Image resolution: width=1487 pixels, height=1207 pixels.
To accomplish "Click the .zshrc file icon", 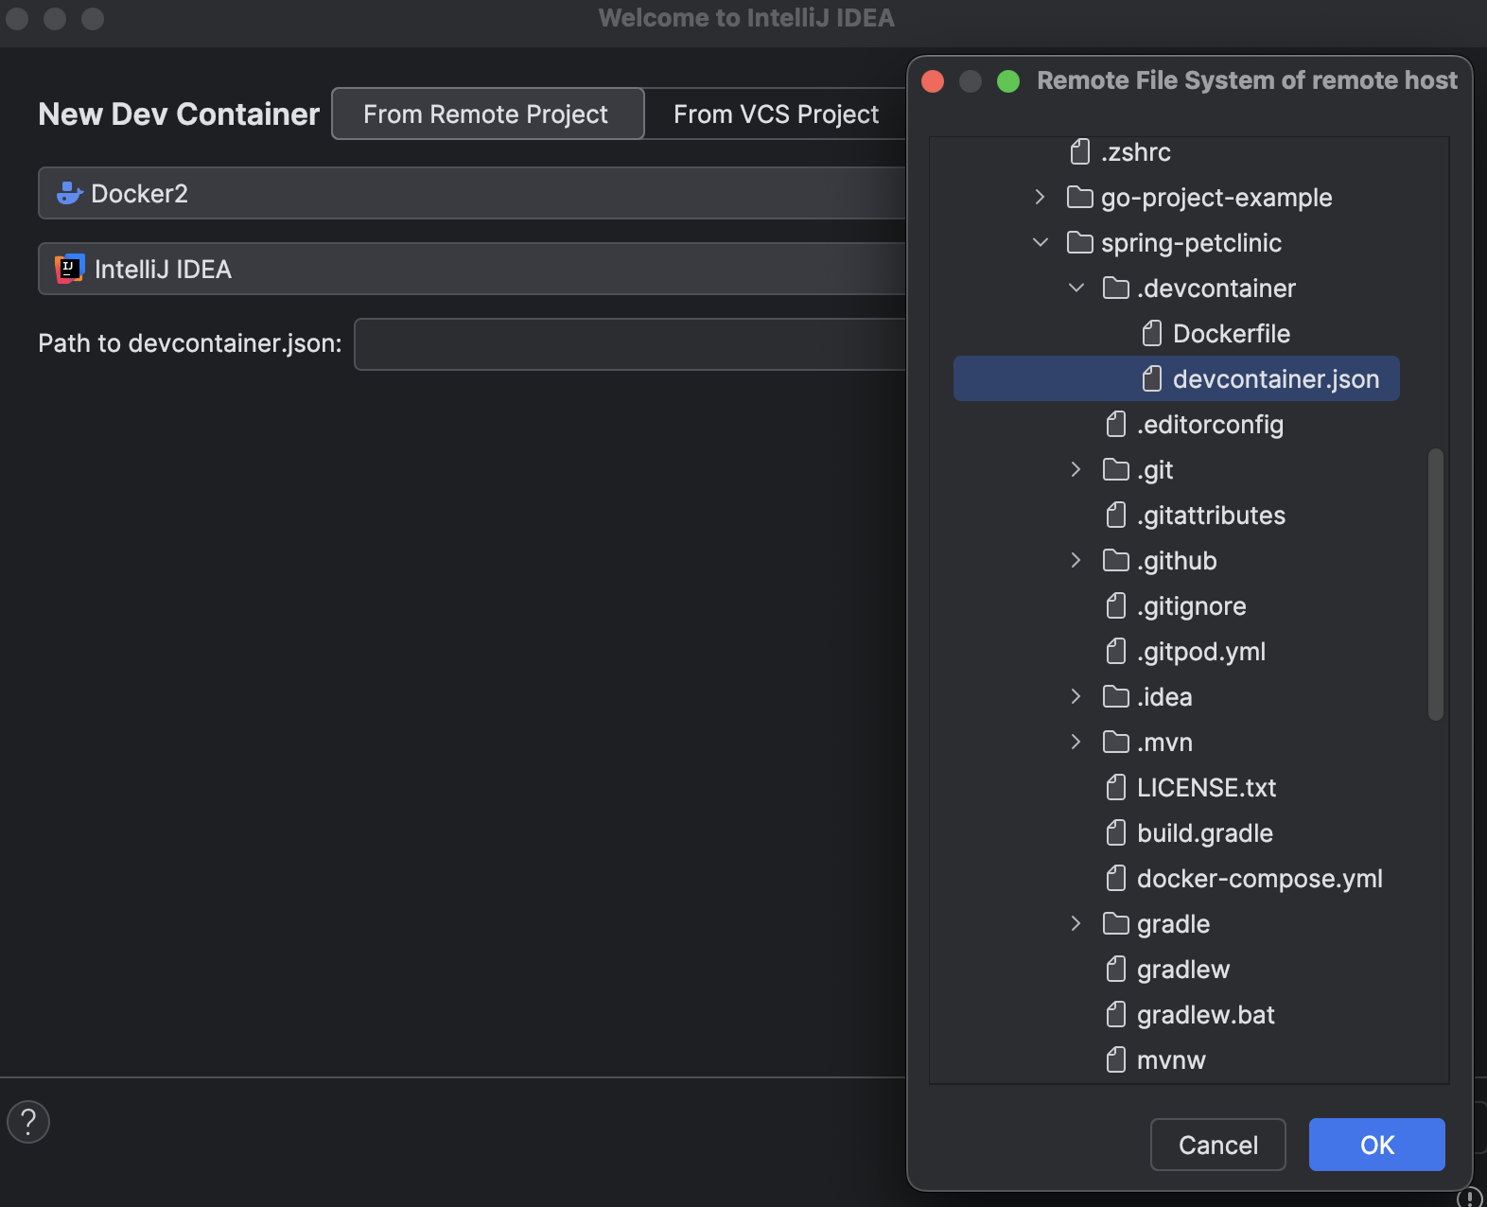I will click(x=1080, y=152).
